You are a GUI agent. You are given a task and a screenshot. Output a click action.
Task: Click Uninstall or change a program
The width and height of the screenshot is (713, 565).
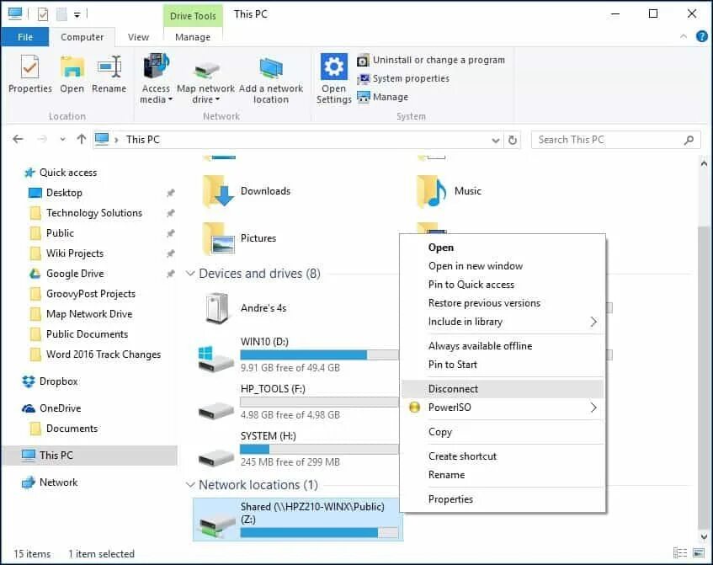point(431,60)
